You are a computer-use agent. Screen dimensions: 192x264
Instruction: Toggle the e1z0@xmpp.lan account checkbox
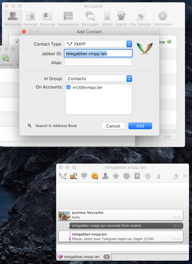68,87
